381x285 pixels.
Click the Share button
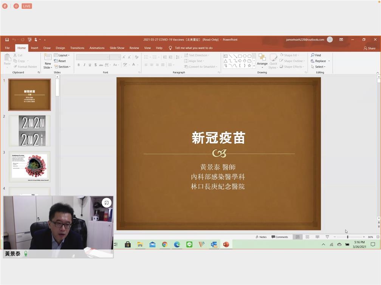coord(369,48)
